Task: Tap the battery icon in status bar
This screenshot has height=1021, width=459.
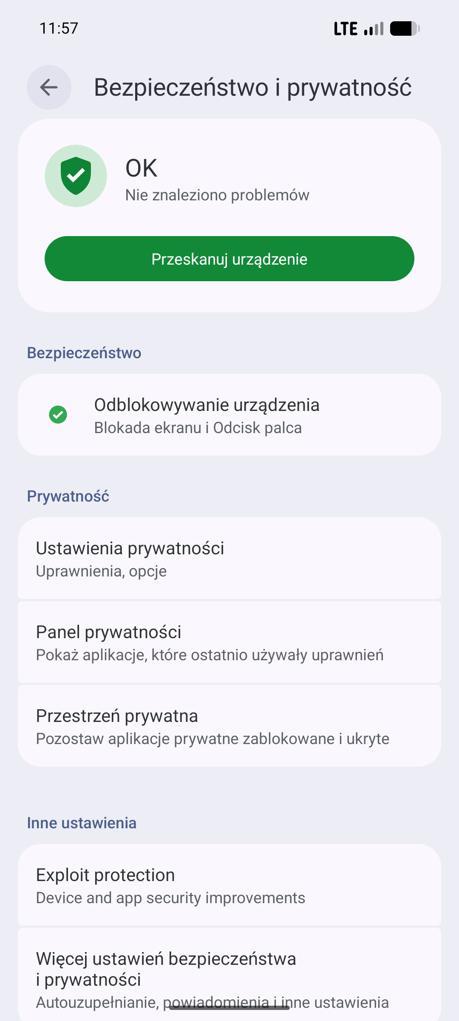Action: click(x=404, y=29)
